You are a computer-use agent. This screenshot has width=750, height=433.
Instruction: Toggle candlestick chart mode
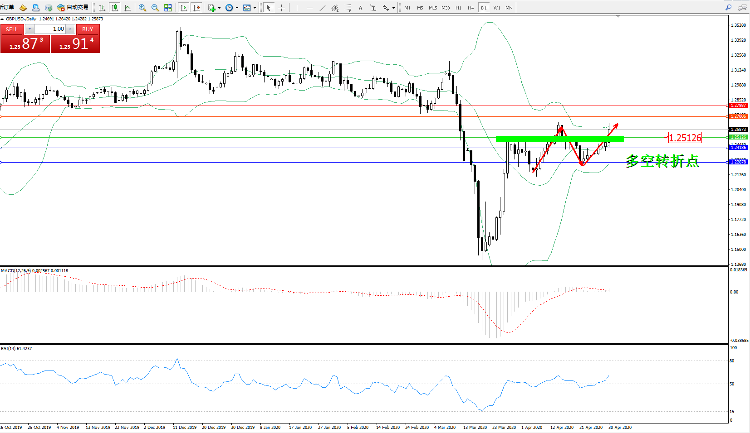tap(115, 8)
